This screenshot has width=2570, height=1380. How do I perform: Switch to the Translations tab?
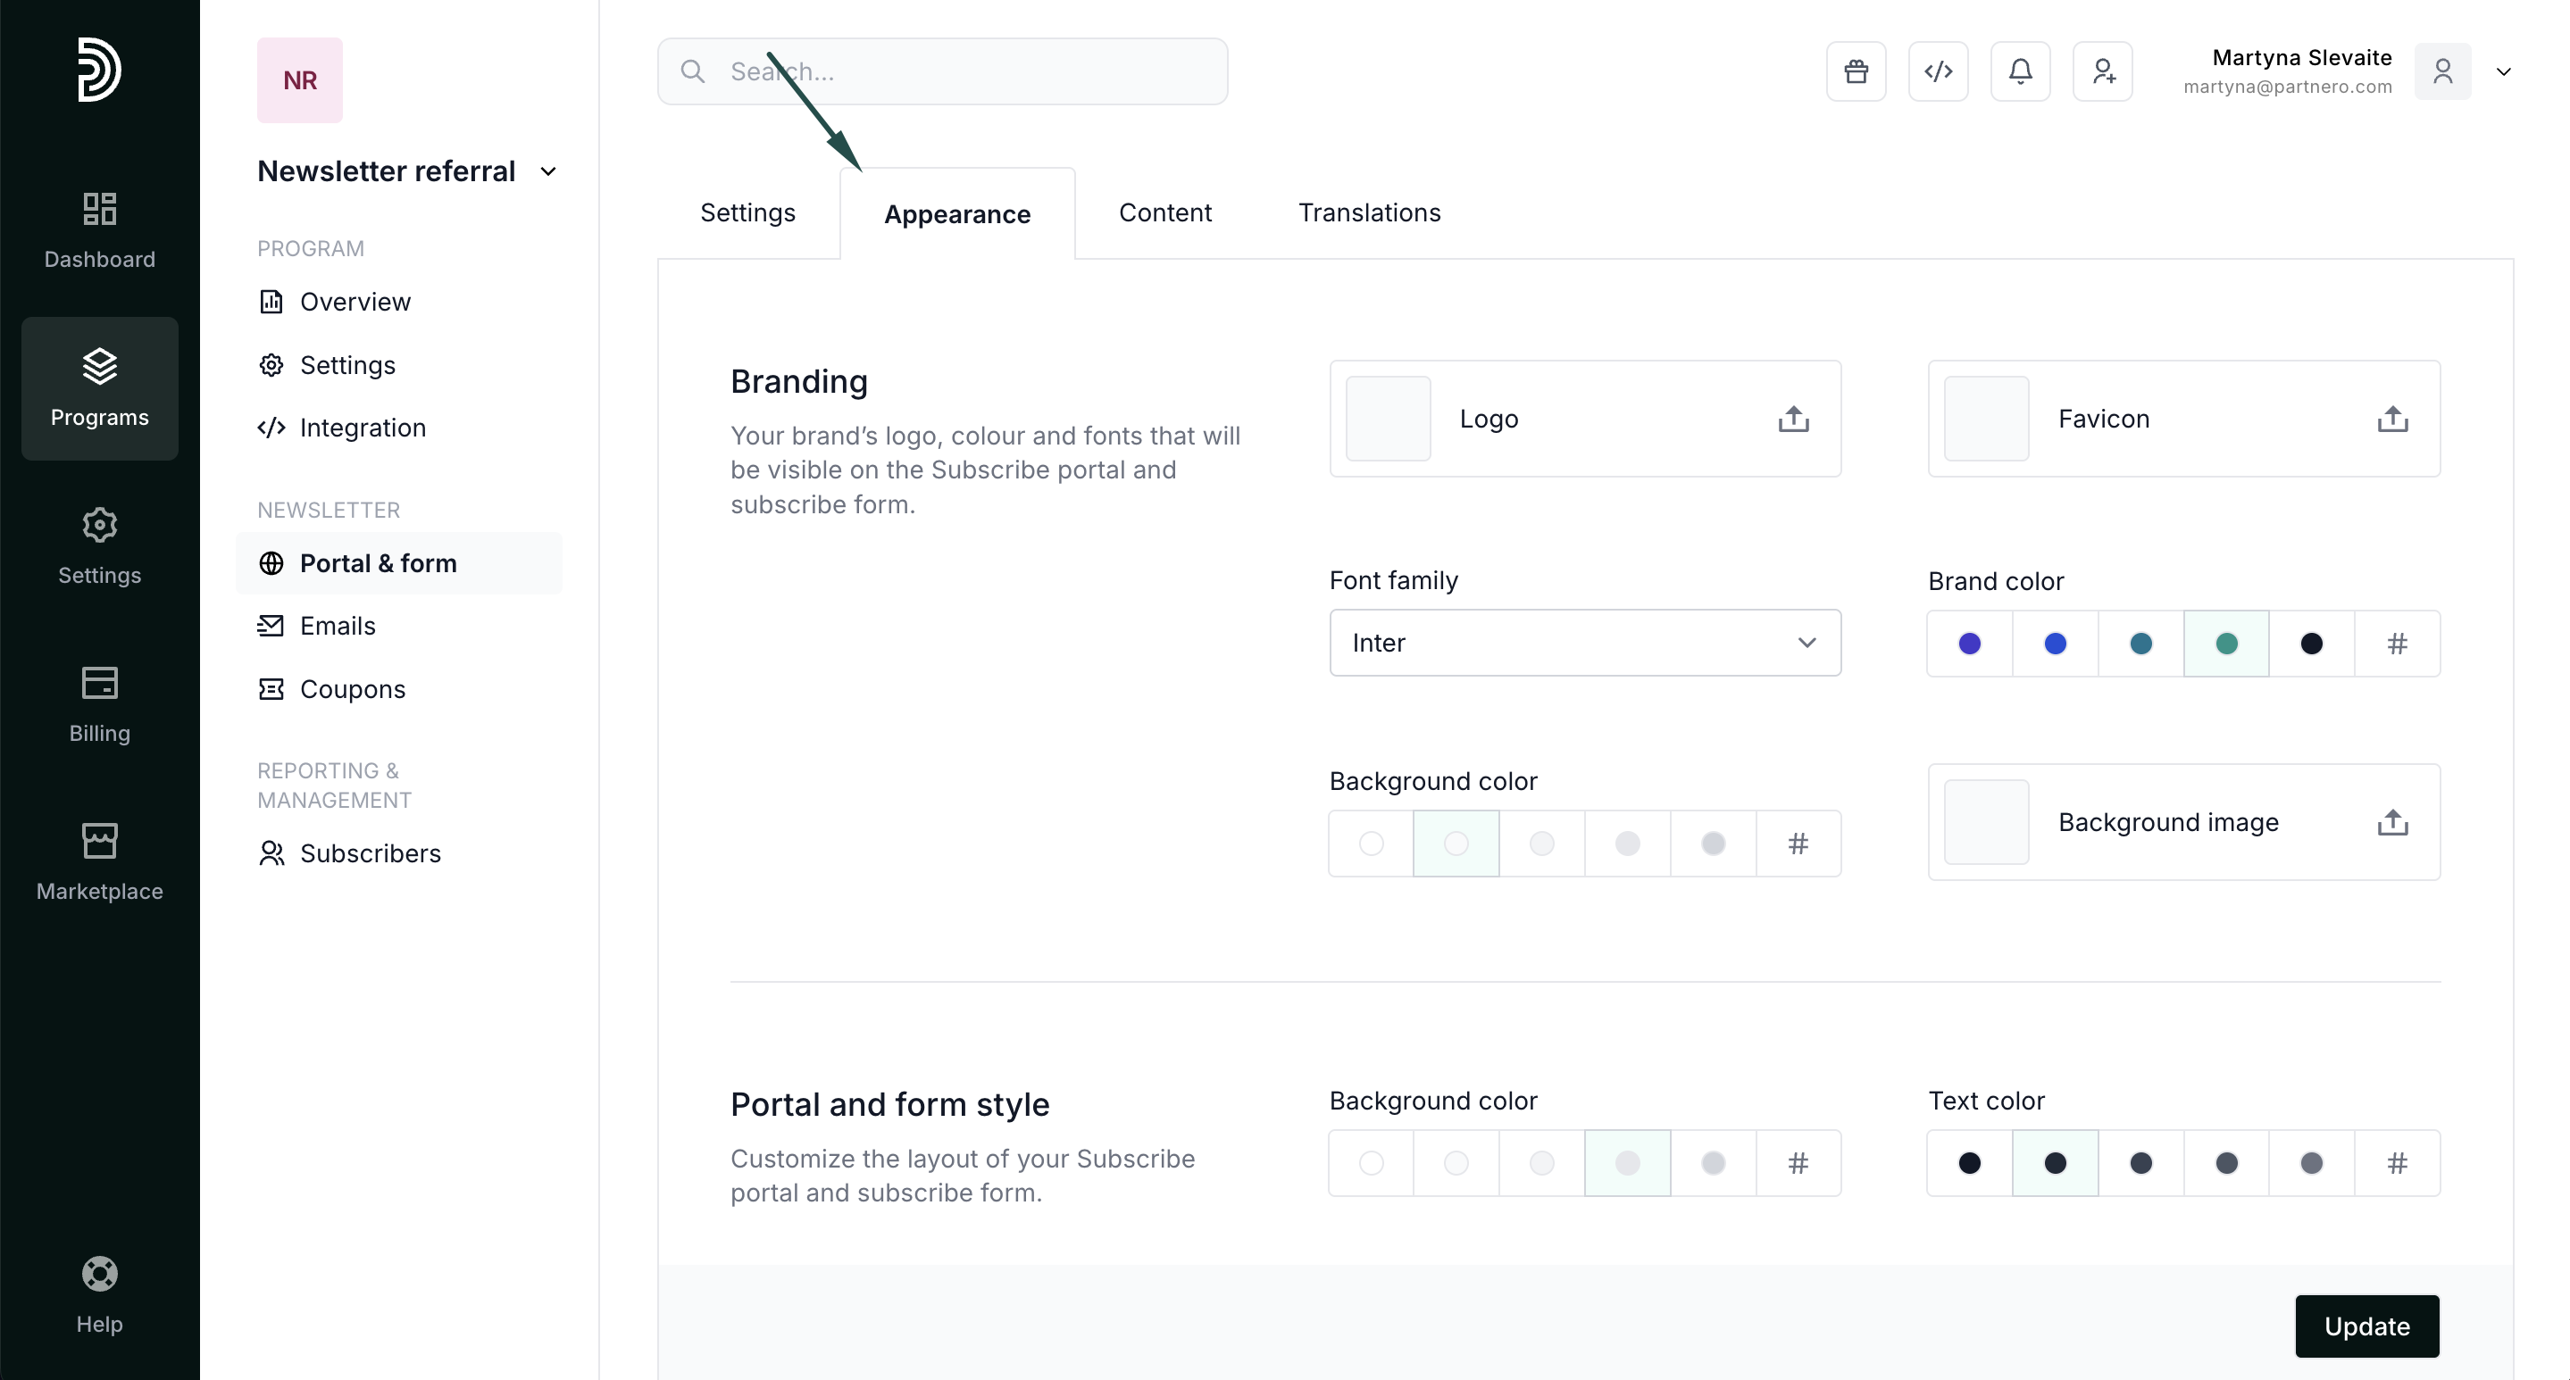point(1369,212)
